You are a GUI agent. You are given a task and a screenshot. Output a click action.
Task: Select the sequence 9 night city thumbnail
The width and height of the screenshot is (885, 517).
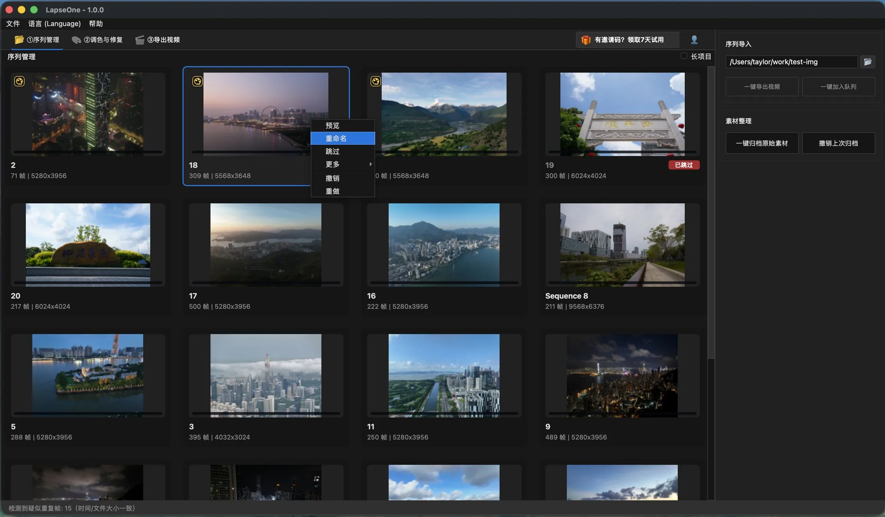(x=622, y=375)
